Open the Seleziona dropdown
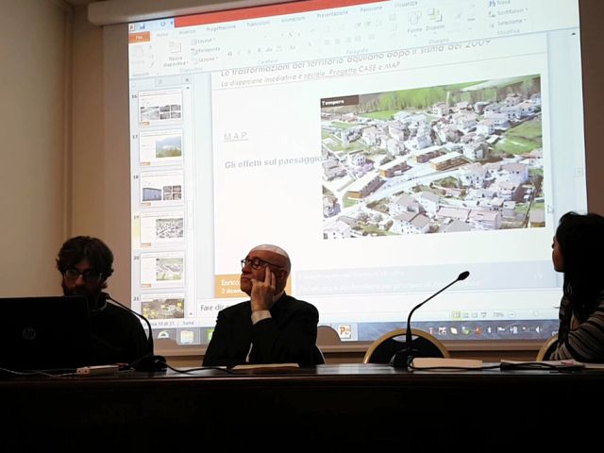 coord(508,23)
